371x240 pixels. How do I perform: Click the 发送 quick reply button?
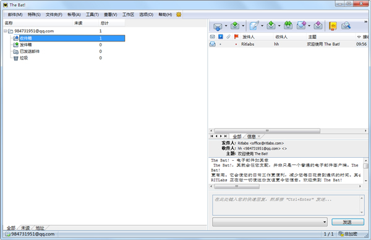tap(348, 222)
